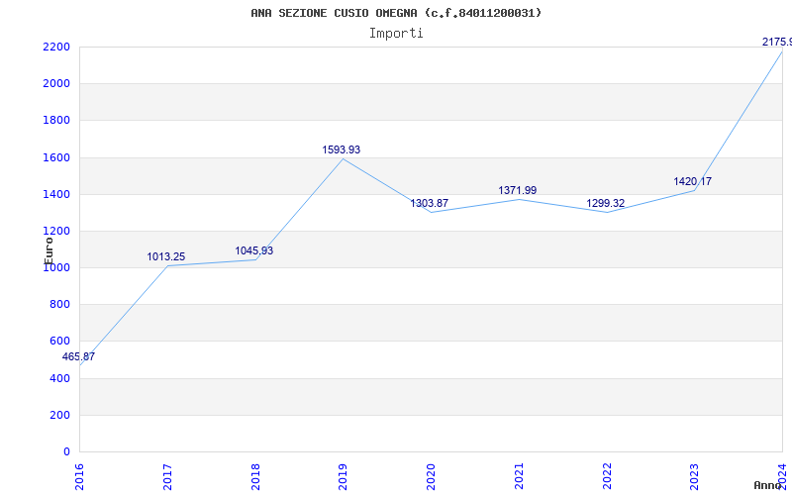This screenshot has width=792, height=495.
Task: Click the 2175.9 data label for 2024
Action: [777, 42]
